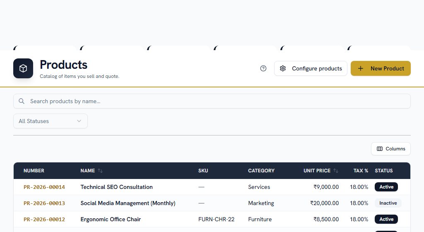
Task: Click the ₹9,000.00 price cell
Action: point(326,187)
